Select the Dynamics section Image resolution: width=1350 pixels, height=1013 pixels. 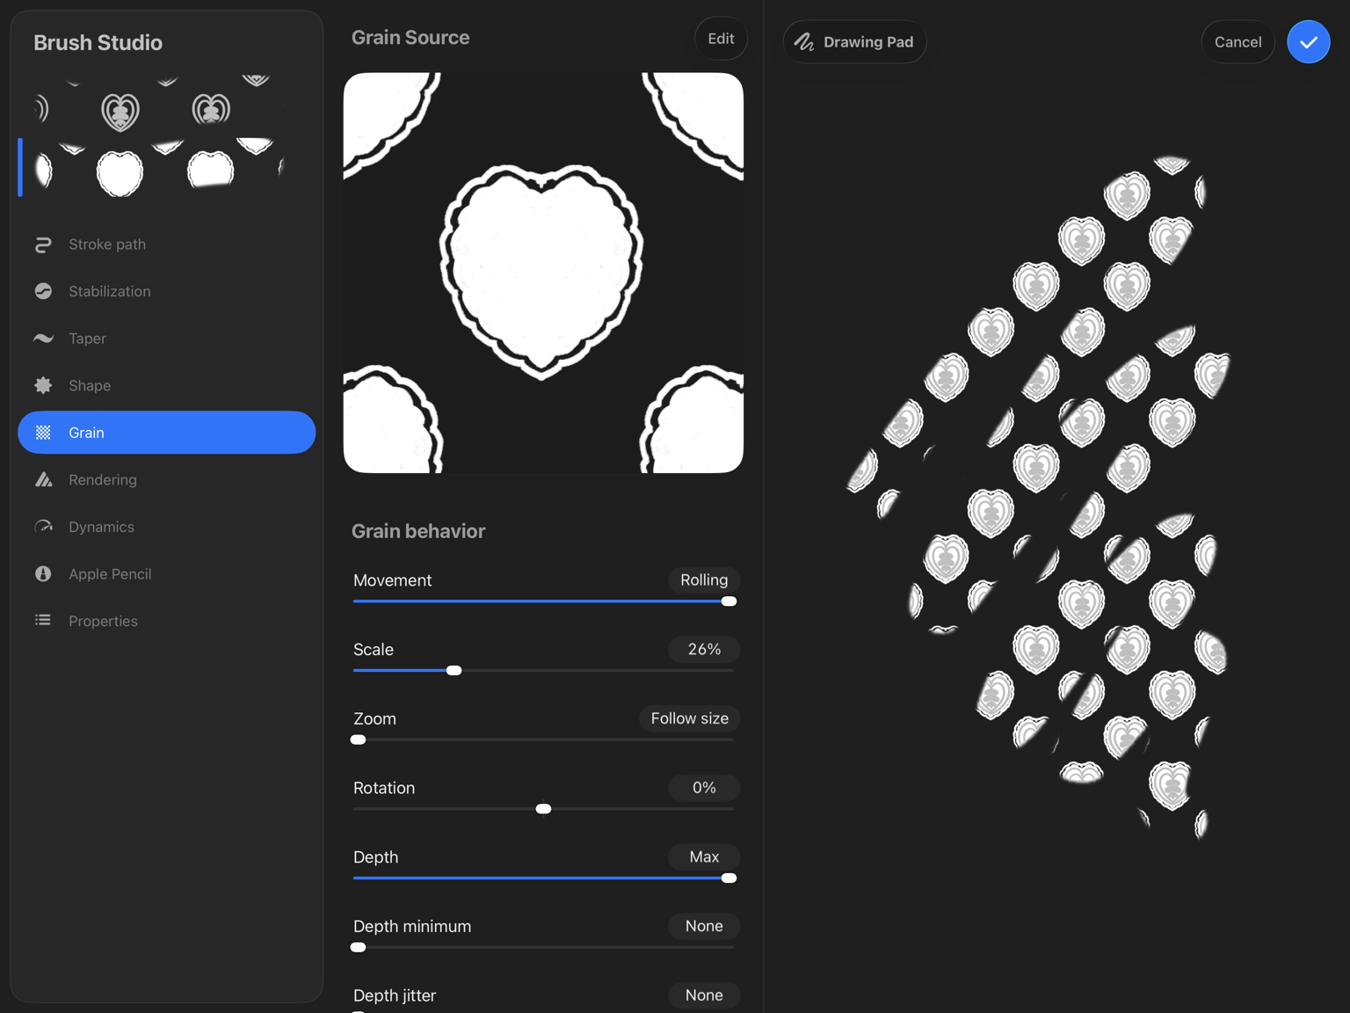(167, 527)
